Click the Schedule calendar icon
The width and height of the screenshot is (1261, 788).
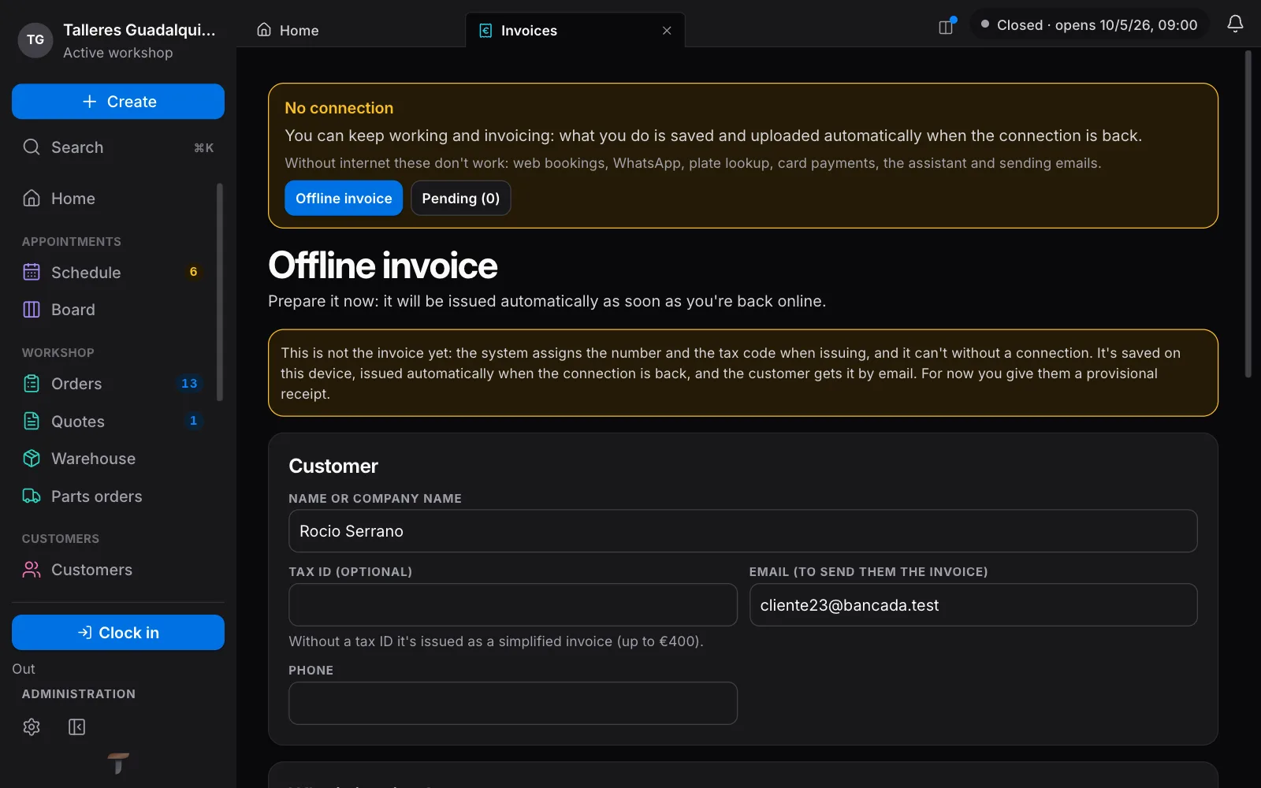click(32, 273)
